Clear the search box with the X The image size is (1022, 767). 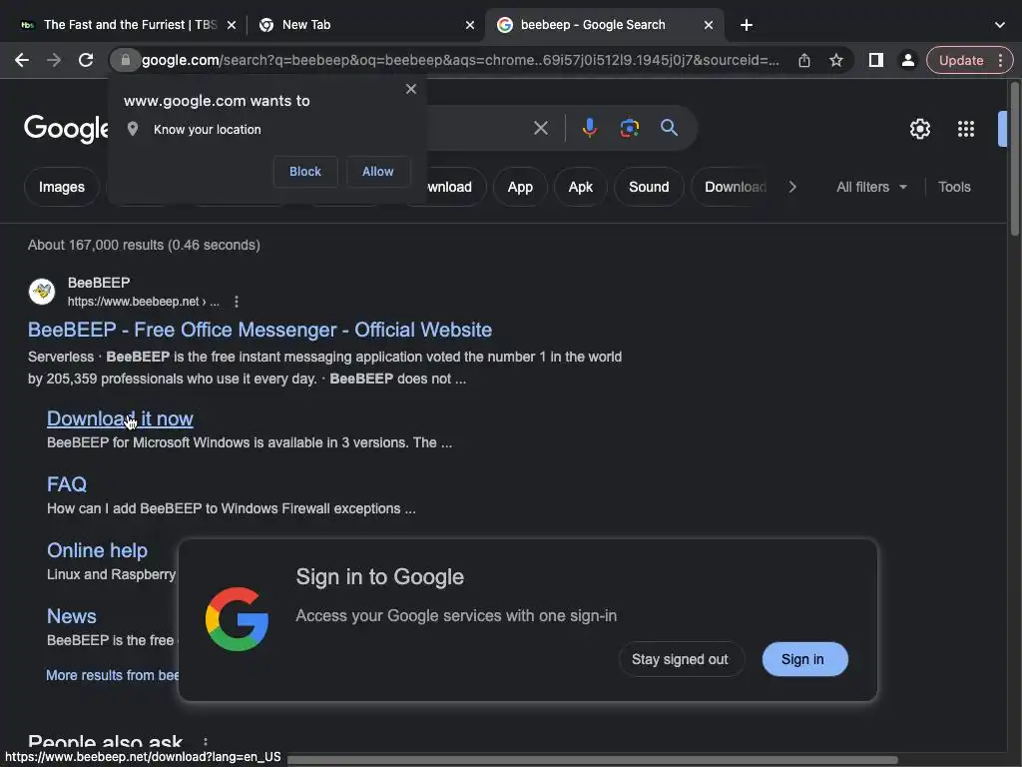(540, 128)
